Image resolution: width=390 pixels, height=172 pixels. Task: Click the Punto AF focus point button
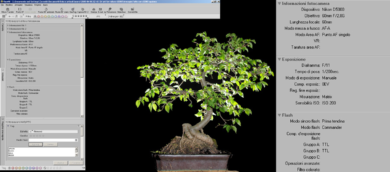click(19, 10)
